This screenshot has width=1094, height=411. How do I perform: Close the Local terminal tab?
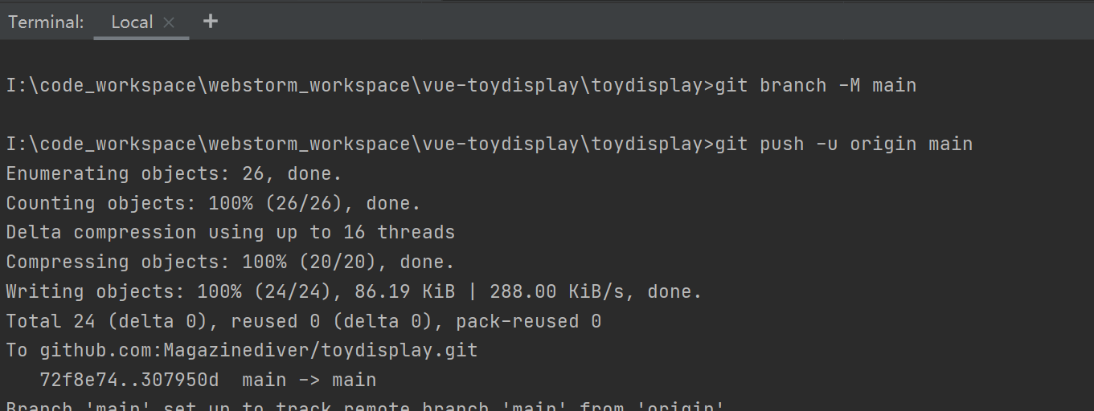click(x=169, y=22)
